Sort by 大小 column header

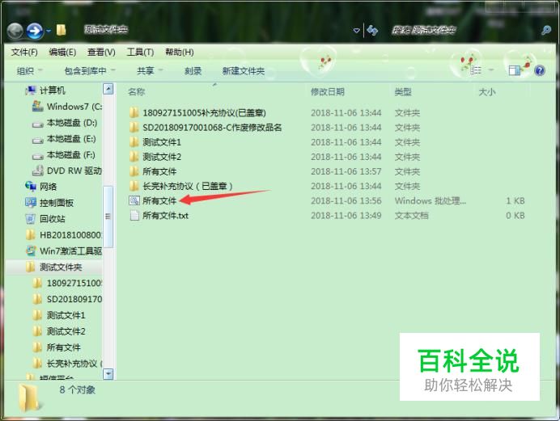(x=487, y=92)
